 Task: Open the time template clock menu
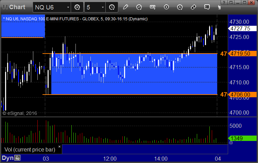point(112,7)
